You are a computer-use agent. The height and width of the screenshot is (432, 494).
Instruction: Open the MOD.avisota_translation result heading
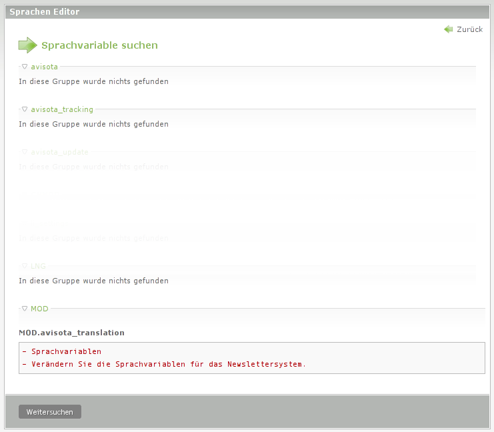click(x=71, y=332)
